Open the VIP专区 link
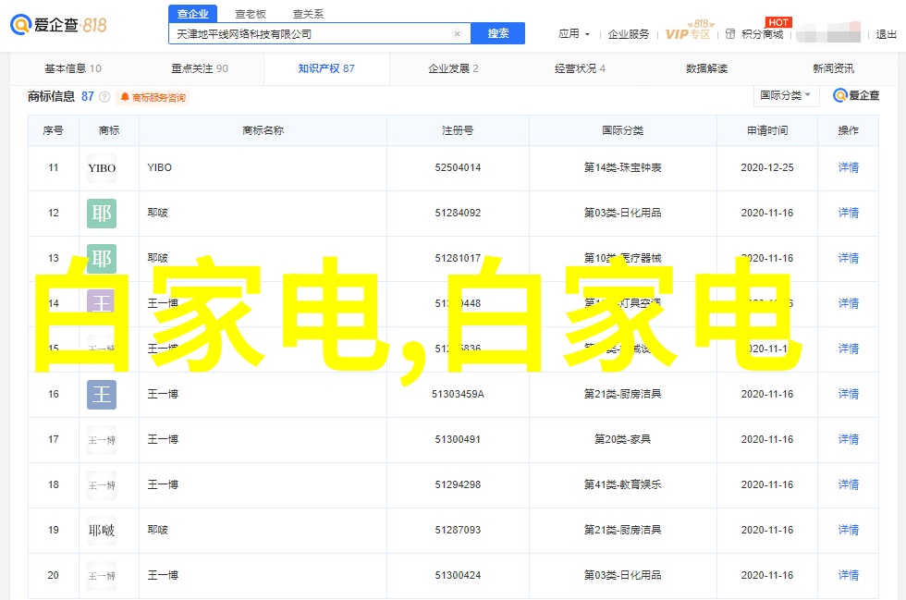 pos(688,34)
